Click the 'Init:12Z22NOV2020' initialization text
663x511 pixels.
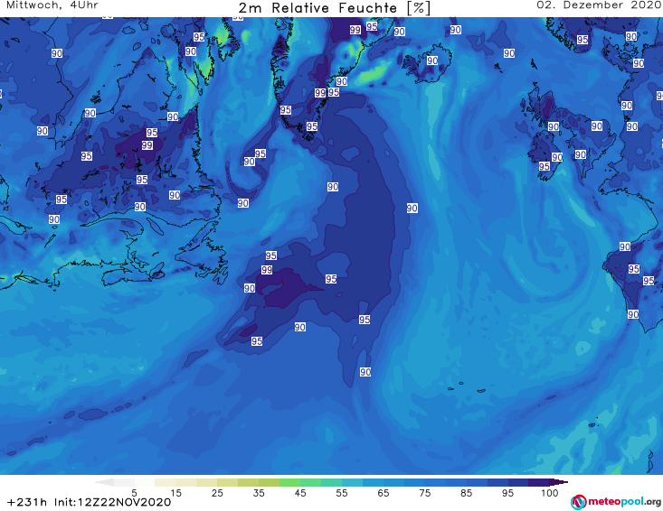pos(113,502)
